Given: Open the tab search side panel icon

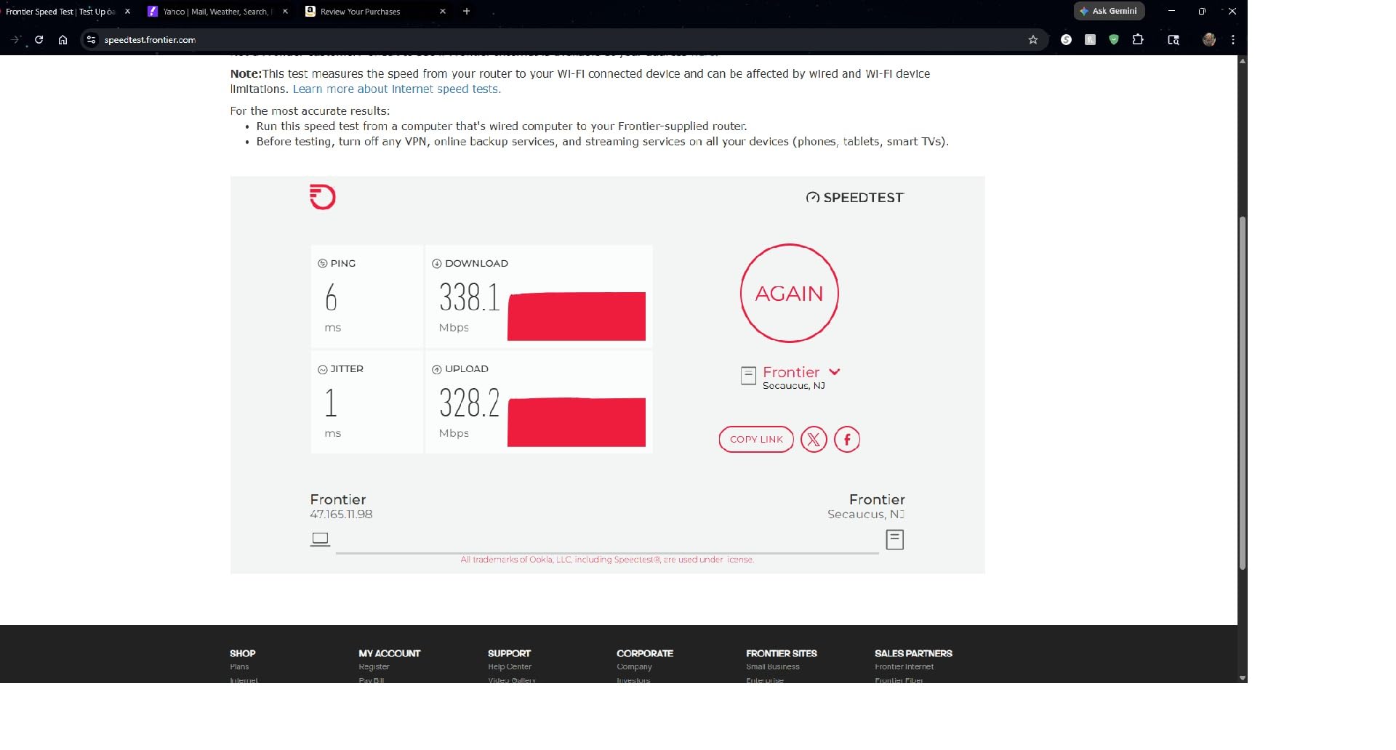Looking at the screenshot, I should pyautogui.click(x=1174, y=40).
